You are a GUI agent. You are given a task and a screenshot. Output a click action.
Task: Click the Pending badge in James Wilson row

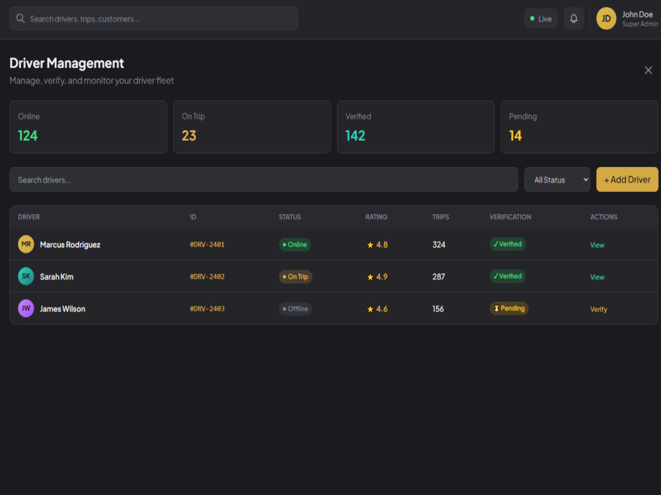[509, 308]
